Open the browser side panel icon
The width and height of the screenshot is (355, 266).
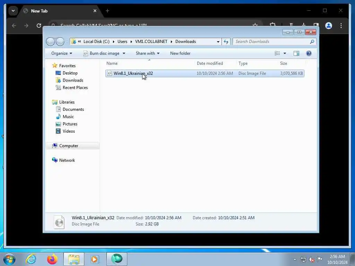pos(316,25)
